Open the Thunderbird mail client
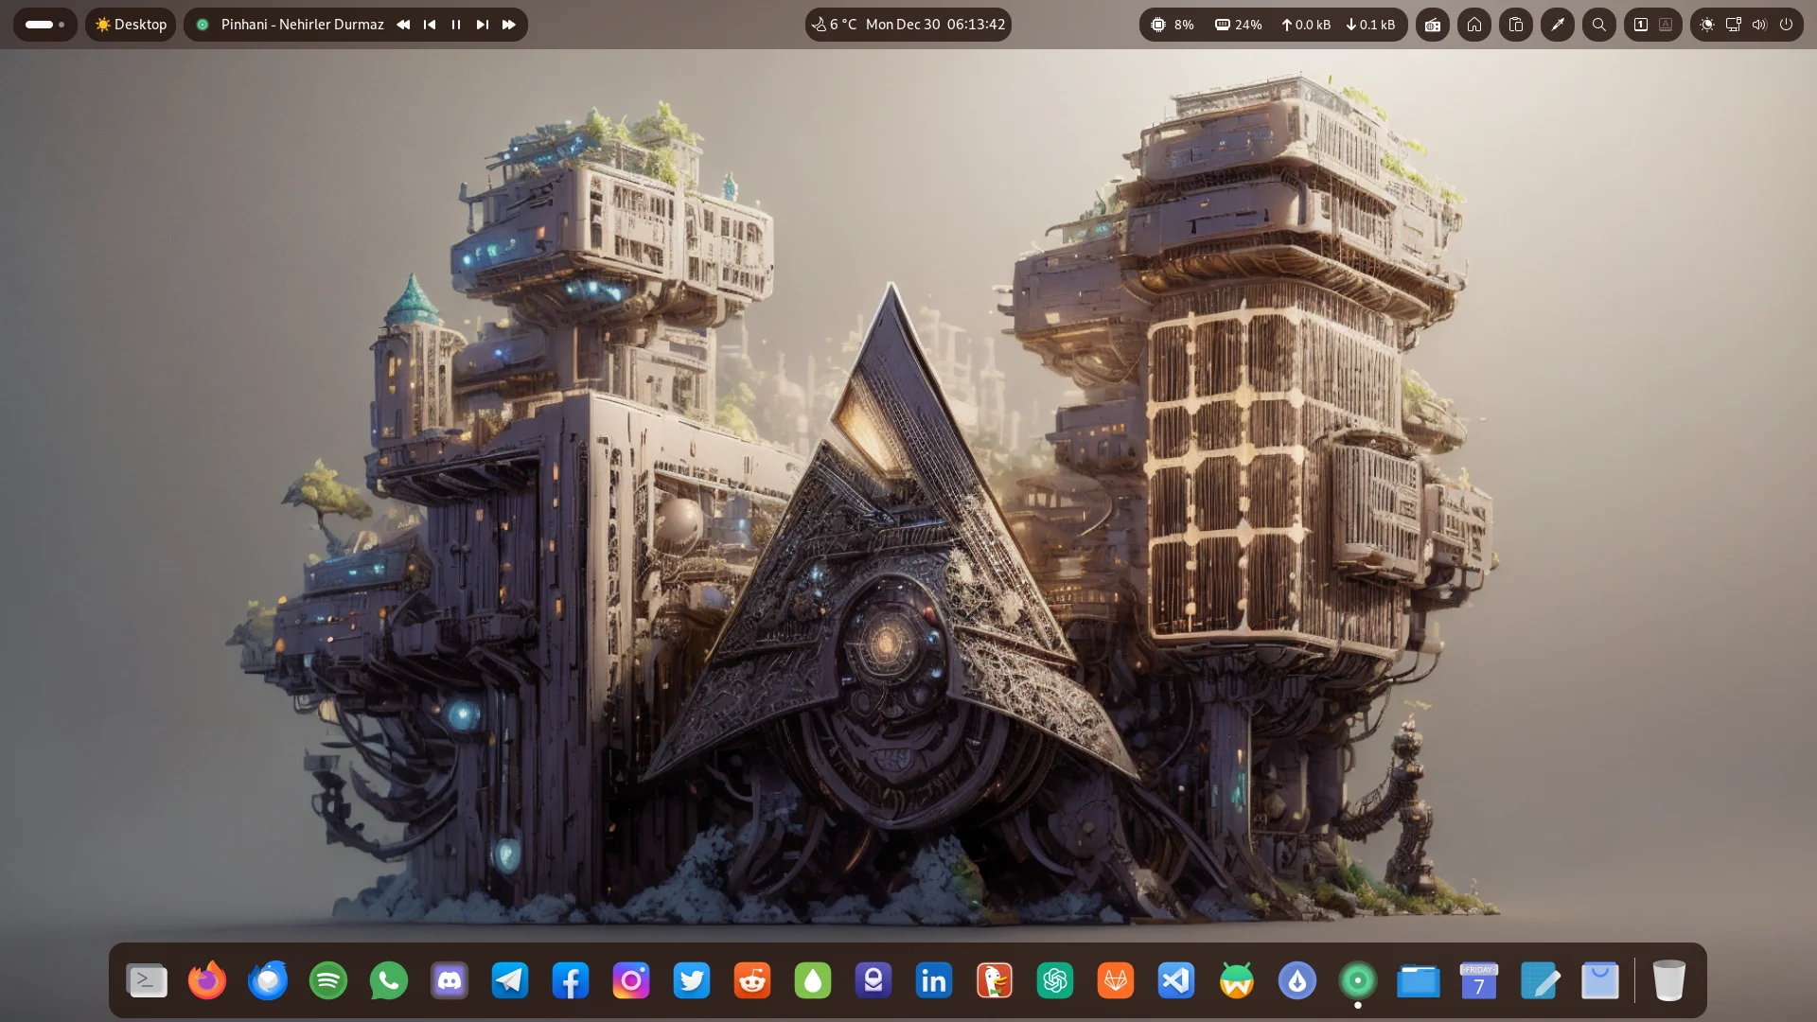 268,980
